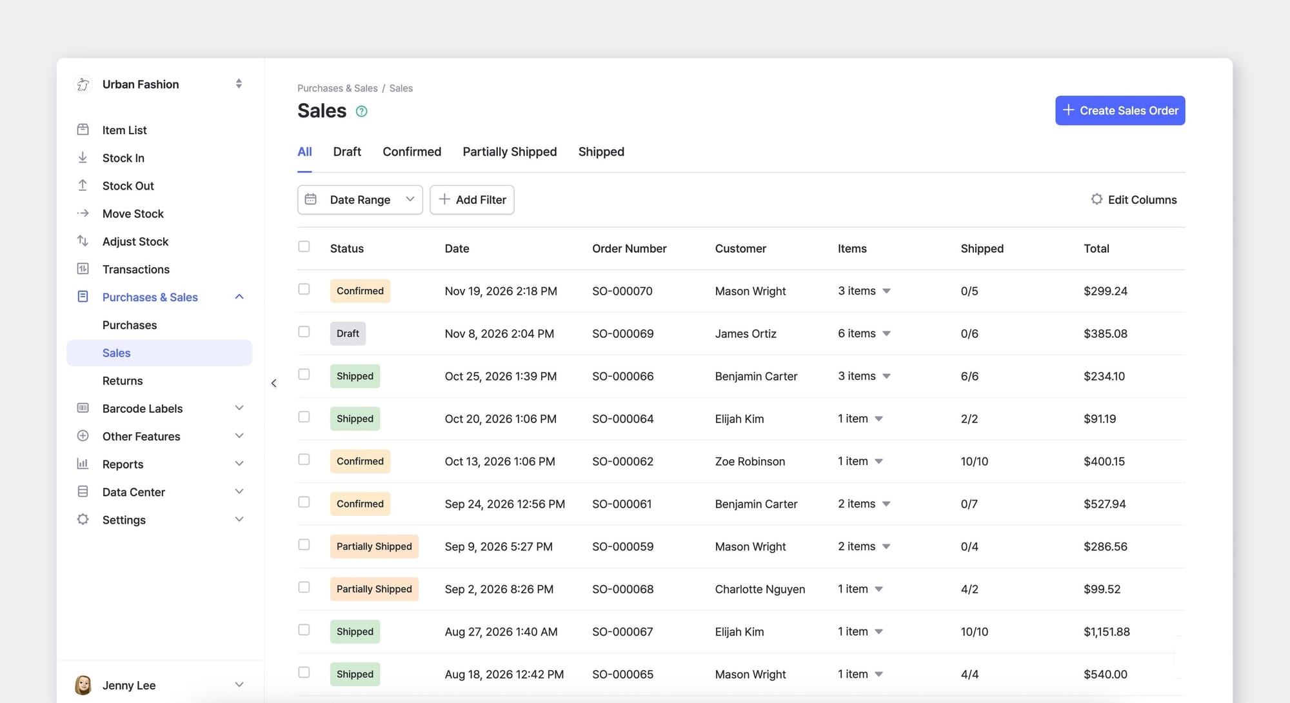Click the Edit Columns gear icon
This screenshot has width=1290, height=703.
click(x=1096, y=199)
